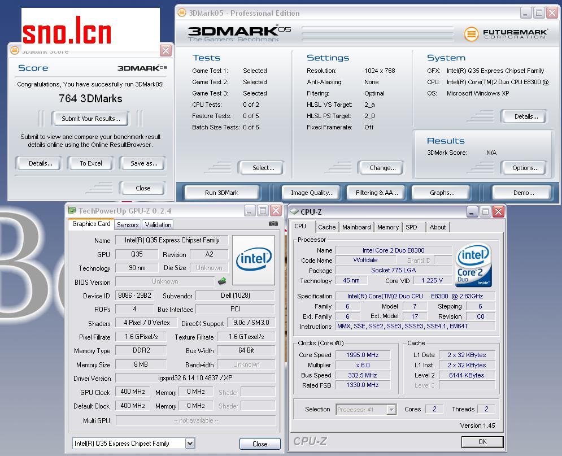
Task: Open the Cache tab in CPU-Z
Action: (x=326, y=227)
